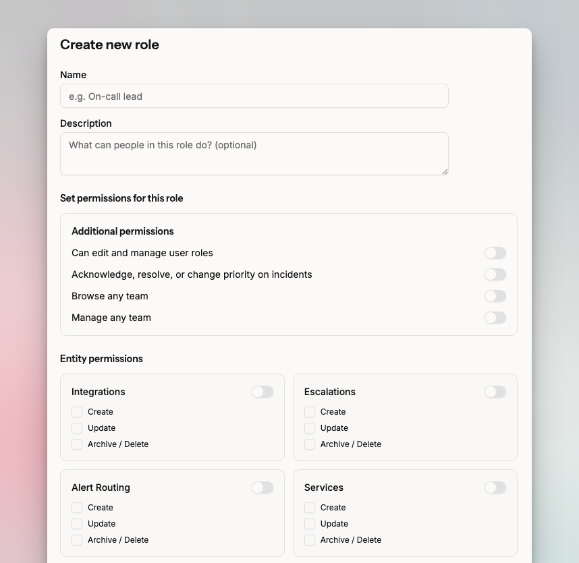579x563 pixels.
Task: Tick Update under Alert Routing
Action: click(x=77, y=524)
